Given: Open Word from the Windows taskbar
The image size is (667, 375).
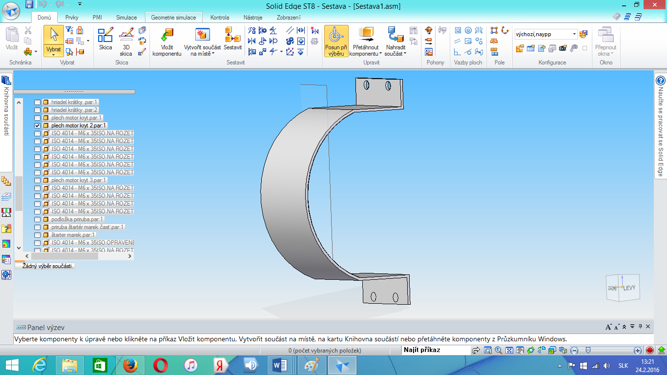Looking at the screenshot, I should pos(280,365).
